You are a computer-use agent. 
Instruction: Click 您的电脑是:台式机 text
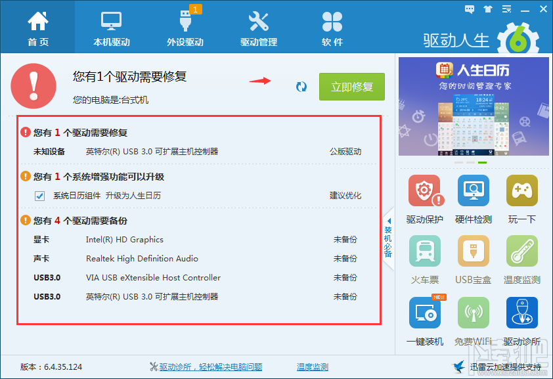tap(110, 100)
